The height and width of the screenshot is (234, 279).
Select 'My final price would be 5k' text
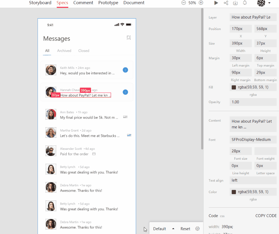pos(89,117)
